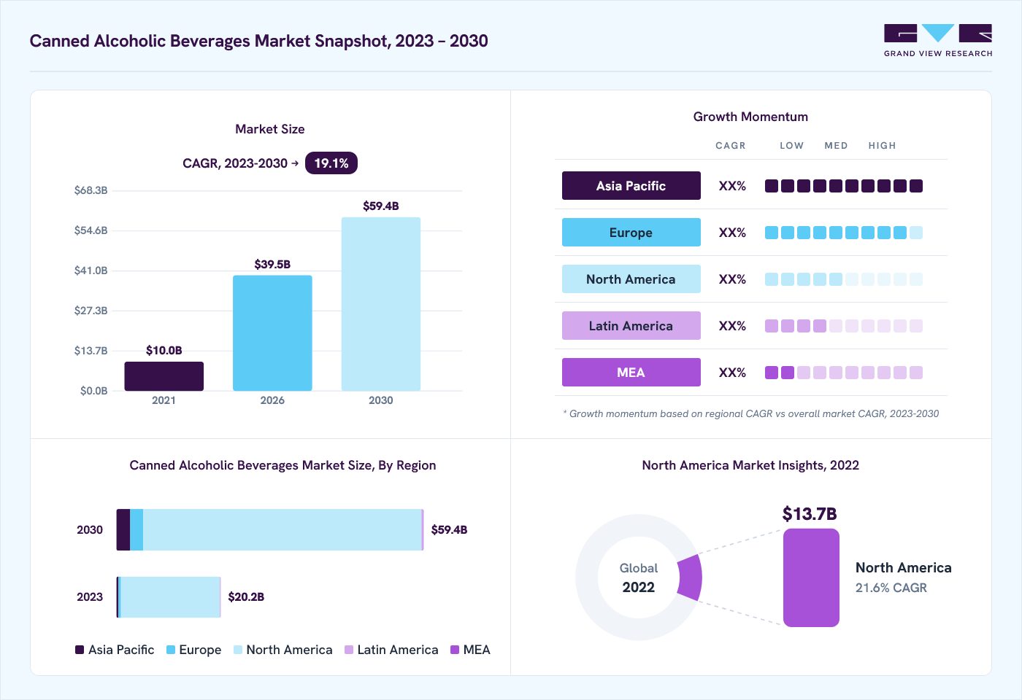Click the growth momentum footnote text
The height and width of the screenshot is (700, 1022).
tap(751, 413)
